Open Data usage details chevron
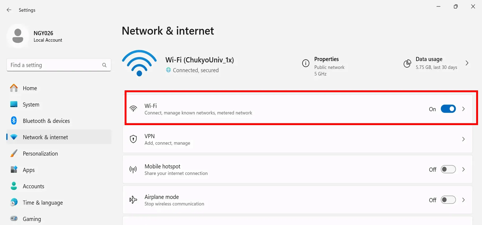The image size is (482, 225). (x=467, y=63)
